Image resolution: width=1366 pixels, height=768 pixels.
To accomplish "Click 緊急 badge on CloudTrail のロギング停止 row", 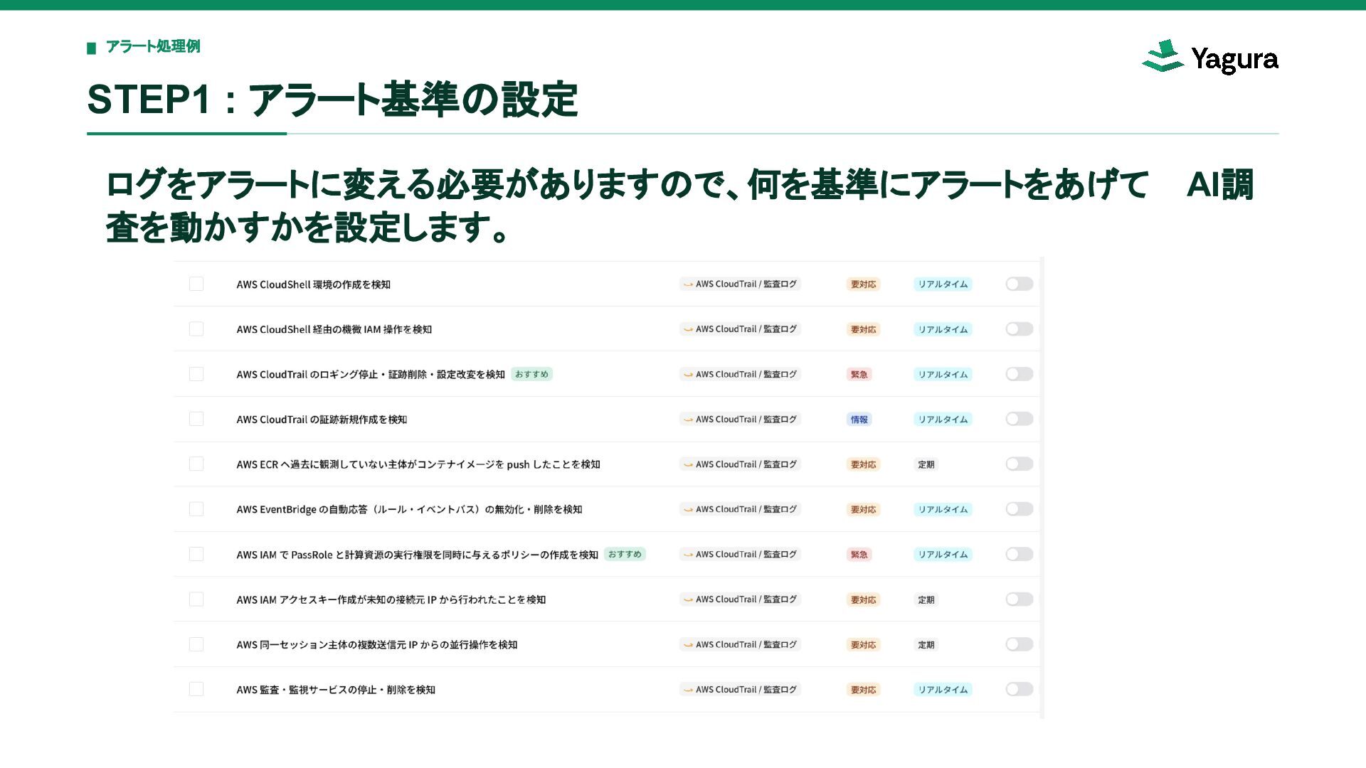I will (859, 375).
